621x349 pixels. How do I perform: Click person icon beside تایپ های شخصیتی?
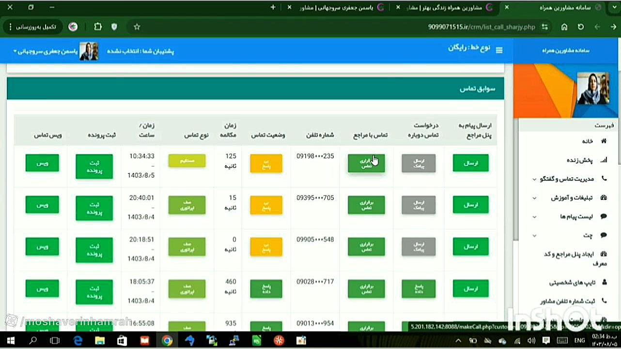tap(604, 282)
